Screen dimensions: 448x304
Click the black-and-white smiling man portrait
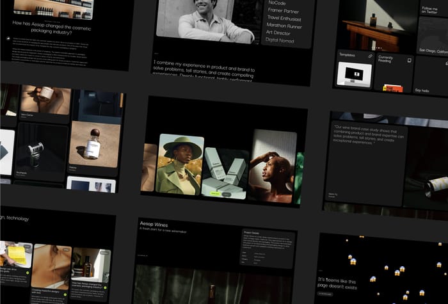coord(205,21)
